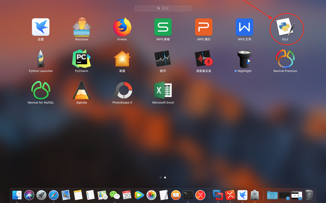Open PyCharm from Launchpad
Viewport: 326px width, 203px height.
click(x=81, y=59)
